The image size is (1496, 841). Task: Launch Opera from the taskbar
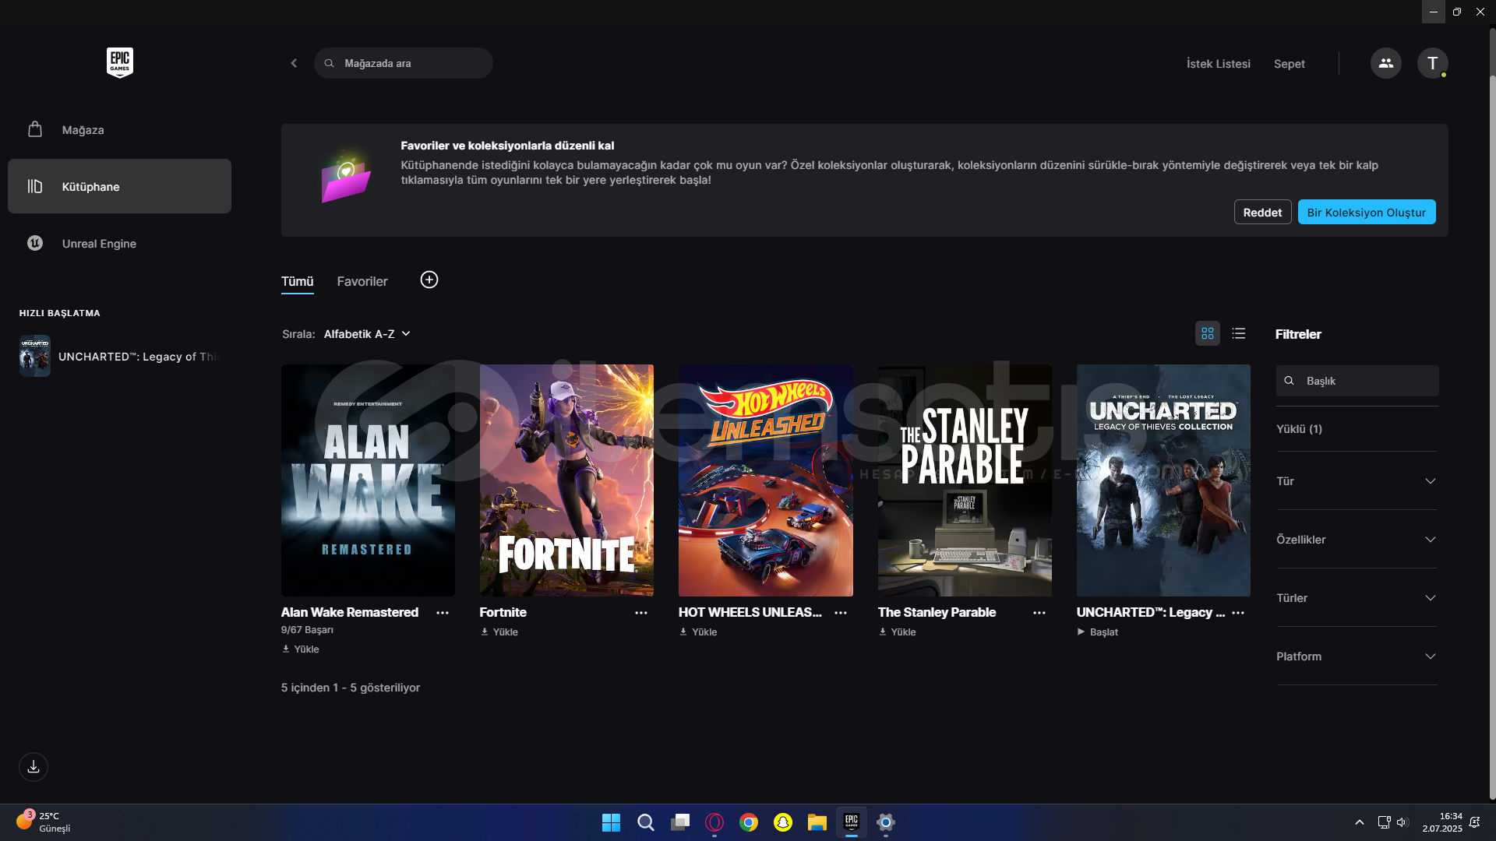(714, 822)
